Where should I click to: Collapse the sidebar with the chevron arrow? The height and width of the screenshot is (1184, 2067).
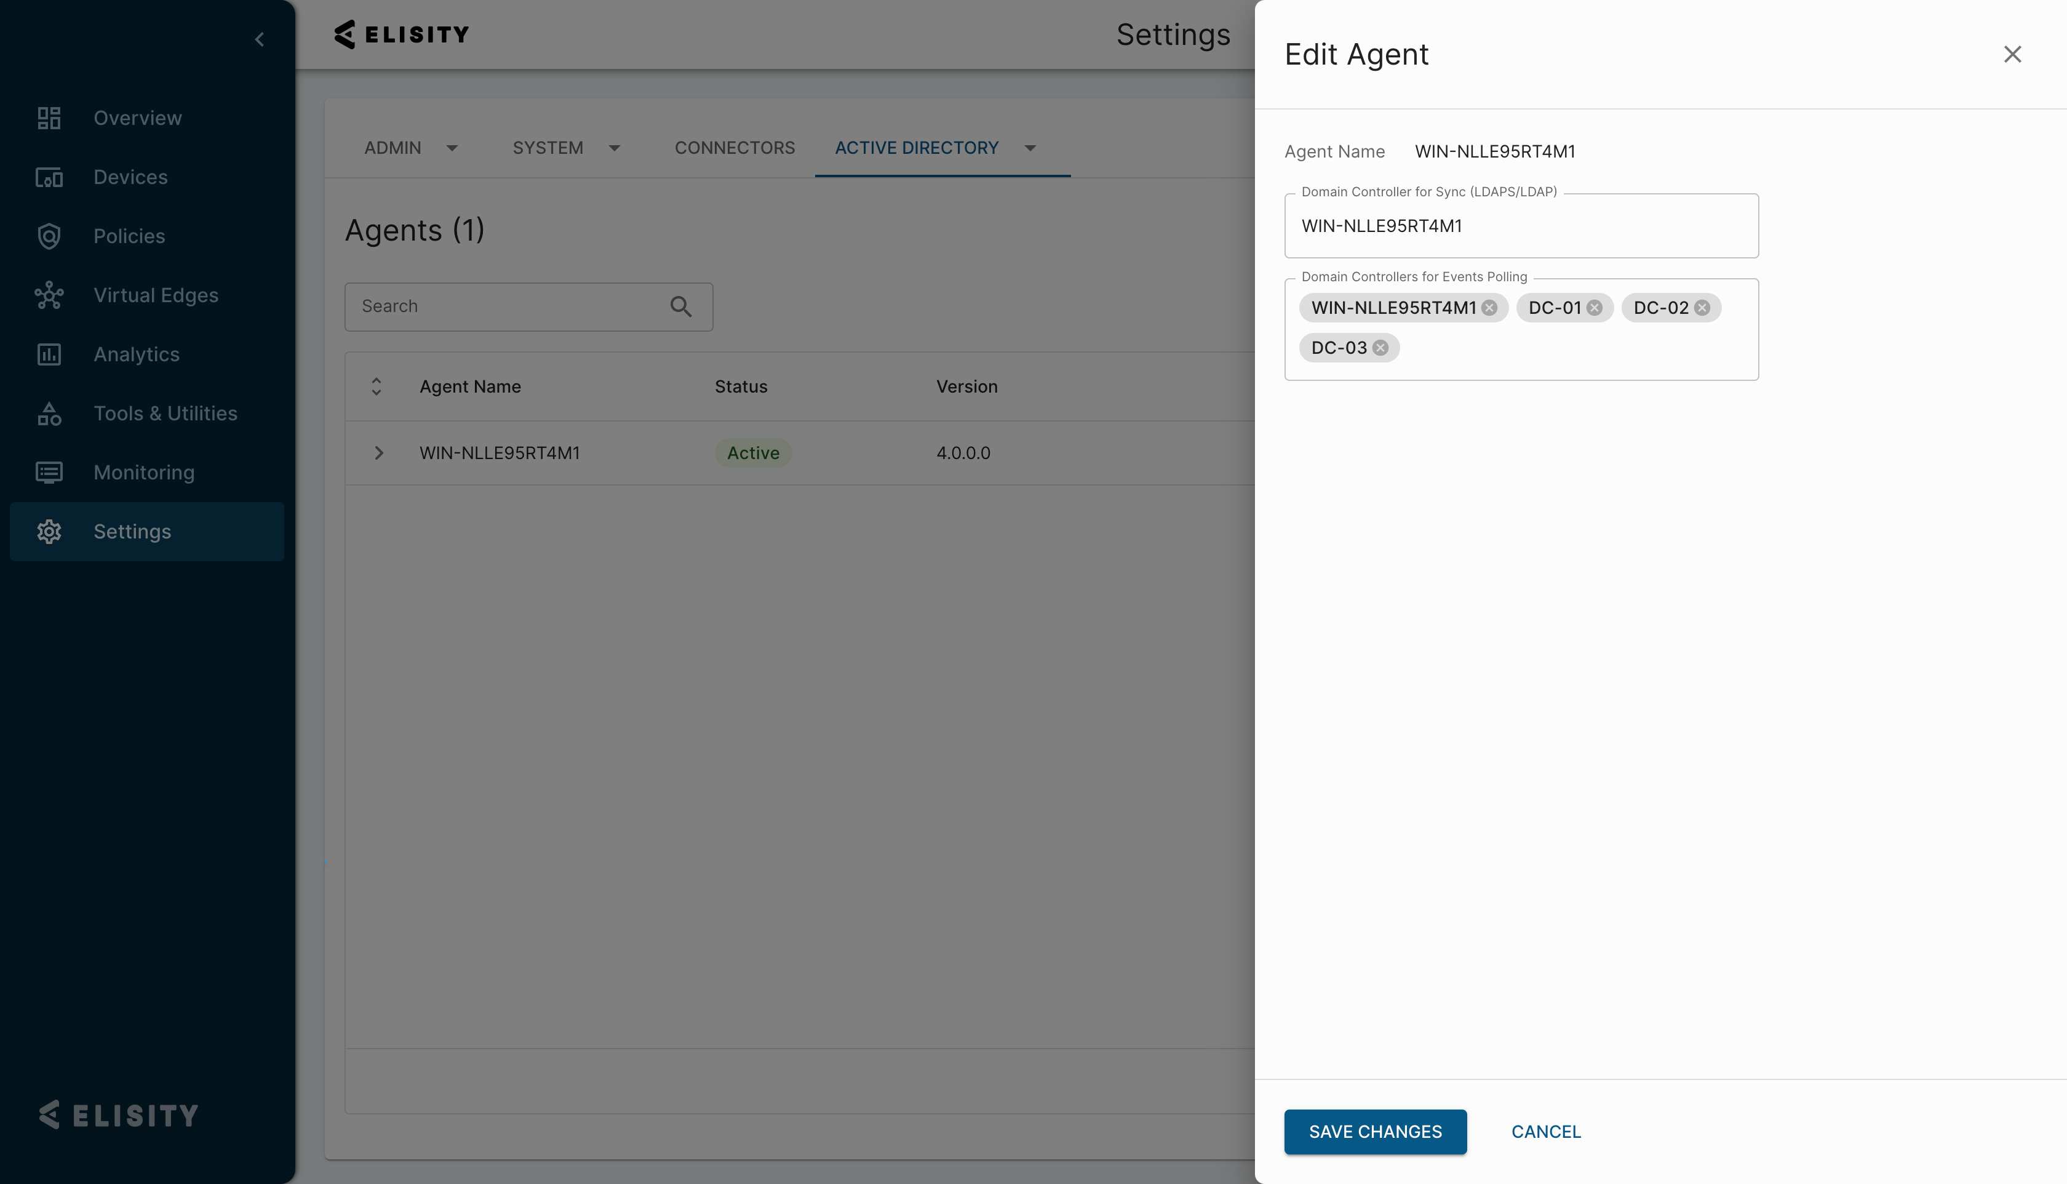[259, 39]
